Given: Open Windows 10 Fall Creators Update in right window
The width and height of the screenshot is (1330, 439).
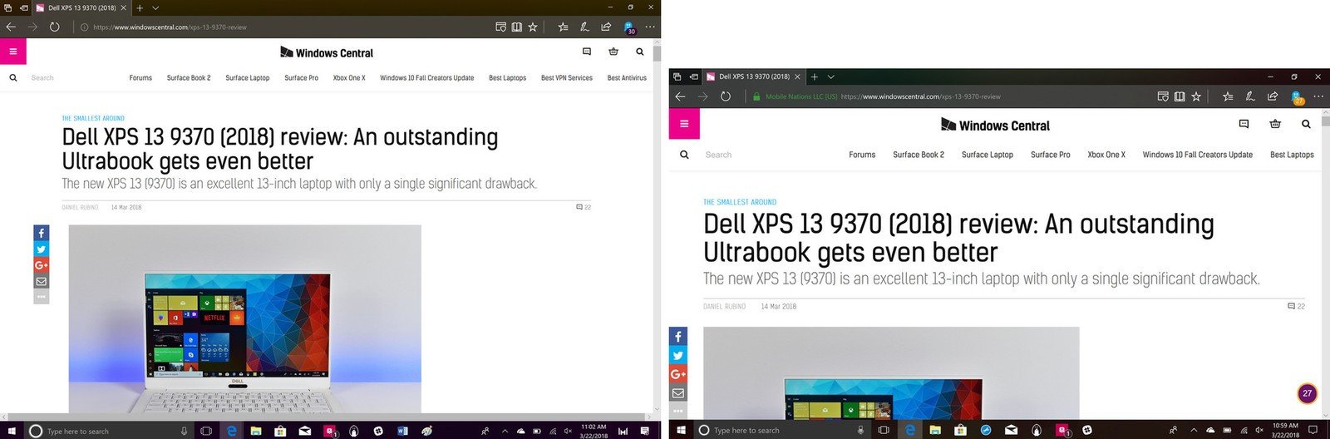Looking at the screenshot, I should [1197, 155].
